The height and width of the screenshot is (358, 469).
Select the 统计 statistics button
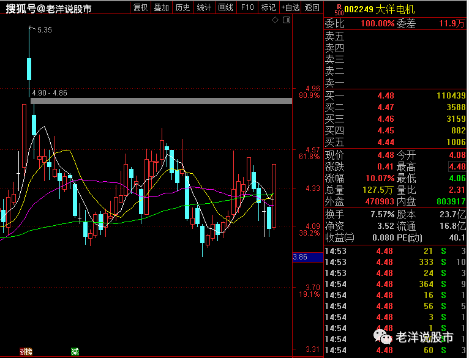click(204, 7)
